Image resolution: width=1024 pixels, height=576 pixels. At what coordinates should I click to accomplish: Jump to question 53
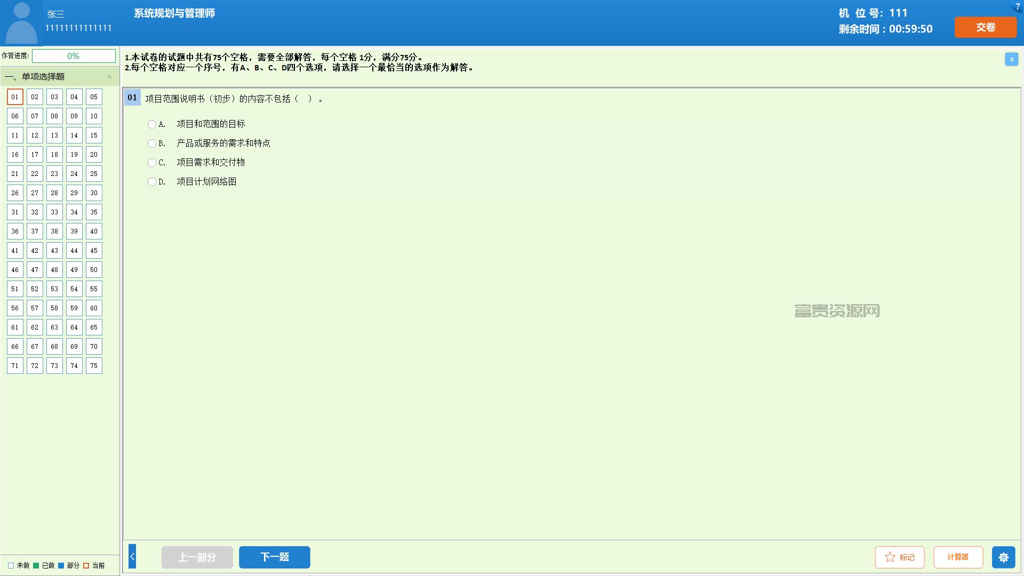[54, 289]
